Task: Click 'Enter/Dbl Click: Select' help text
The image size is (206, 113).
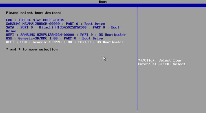Action: coord(162,64)
